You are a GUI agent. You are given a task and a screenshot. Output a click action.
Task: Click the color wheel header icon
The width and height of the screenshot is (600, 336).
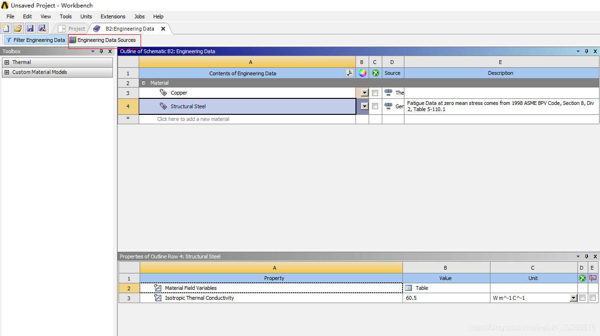362,73
